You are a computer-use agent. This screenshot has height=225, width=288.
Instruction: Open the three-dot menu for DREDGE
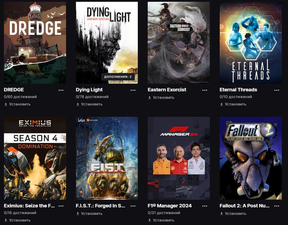pos(61,90)
